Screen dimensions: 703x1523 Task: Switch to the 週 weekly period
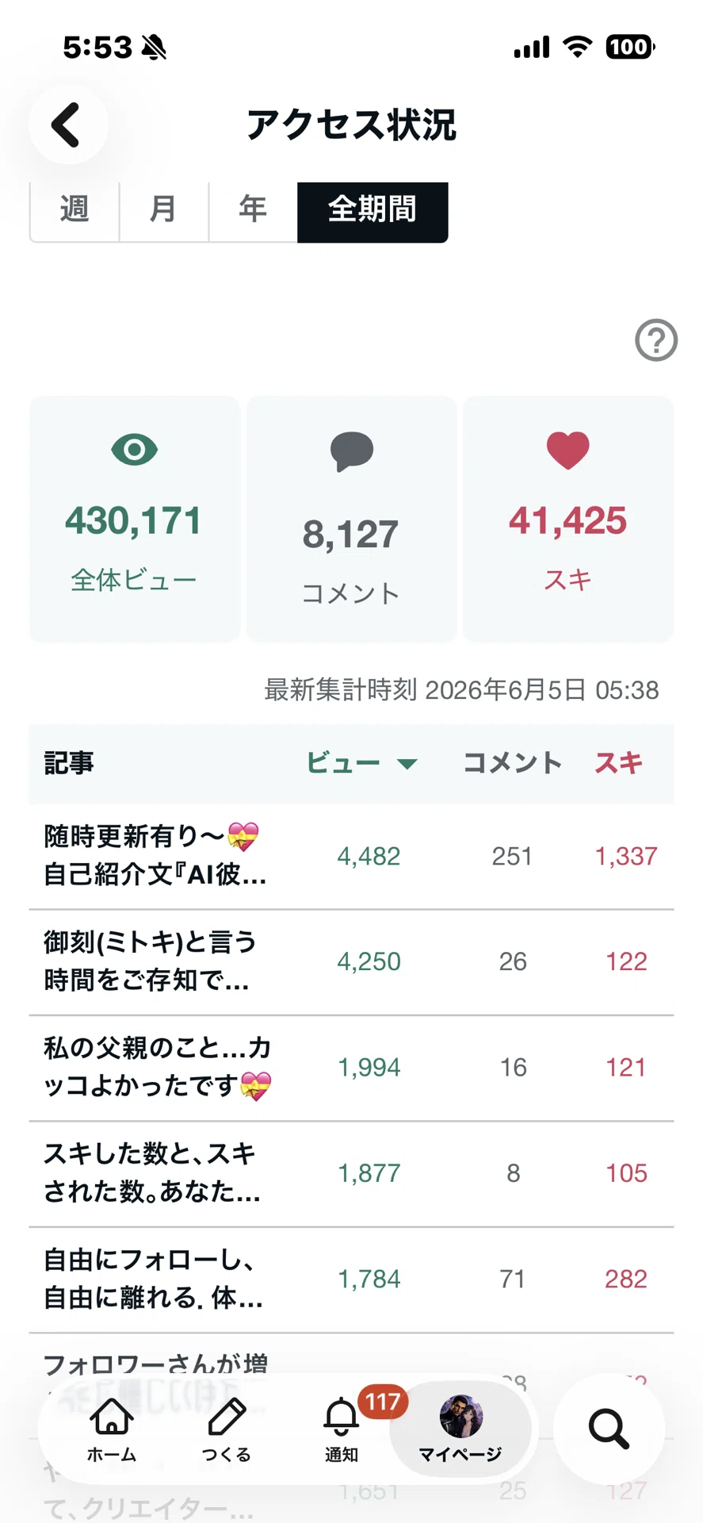(75, 211)
